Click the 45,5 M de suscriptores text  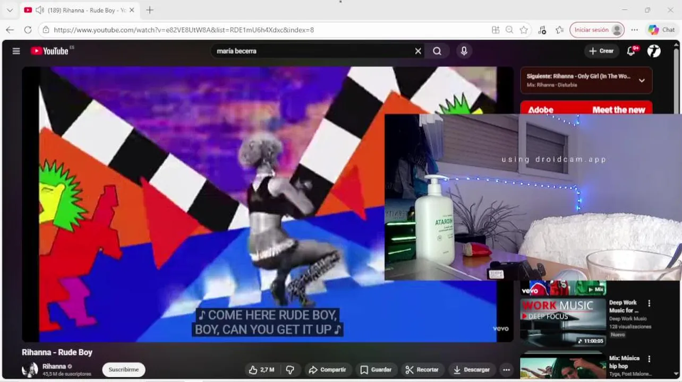(x=66, y=374)
